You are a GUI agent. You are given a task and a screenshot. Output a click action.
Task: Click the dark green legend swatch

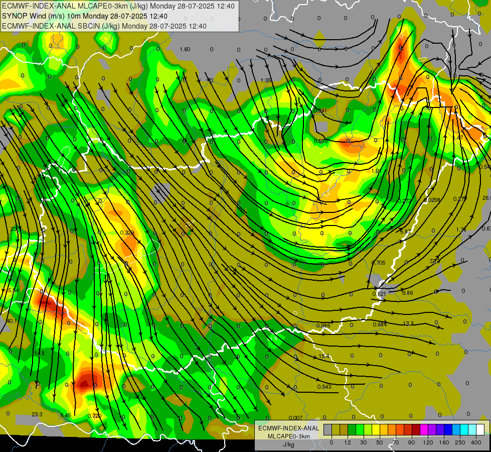[x=352, y=430]
